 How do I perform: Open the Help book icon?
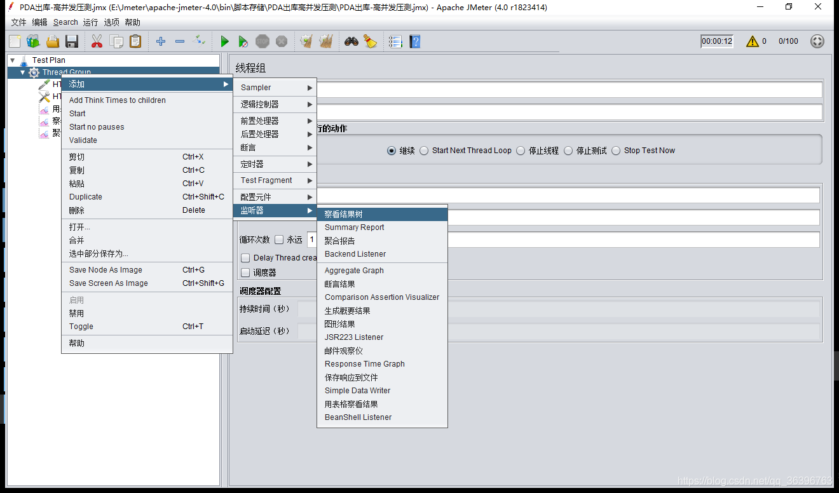click(415, 42)
